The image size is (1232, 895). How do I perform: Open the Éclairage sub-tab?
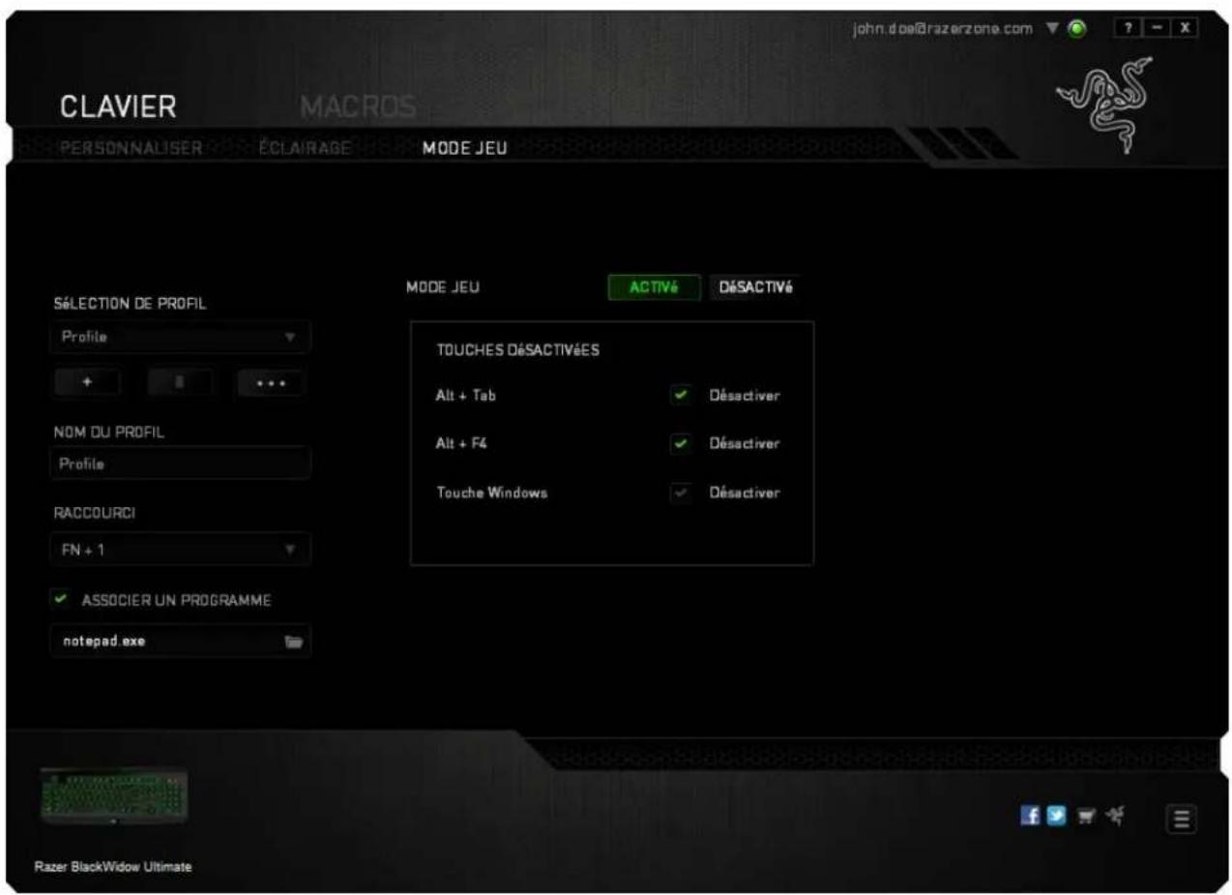click(x=304, y=148)
